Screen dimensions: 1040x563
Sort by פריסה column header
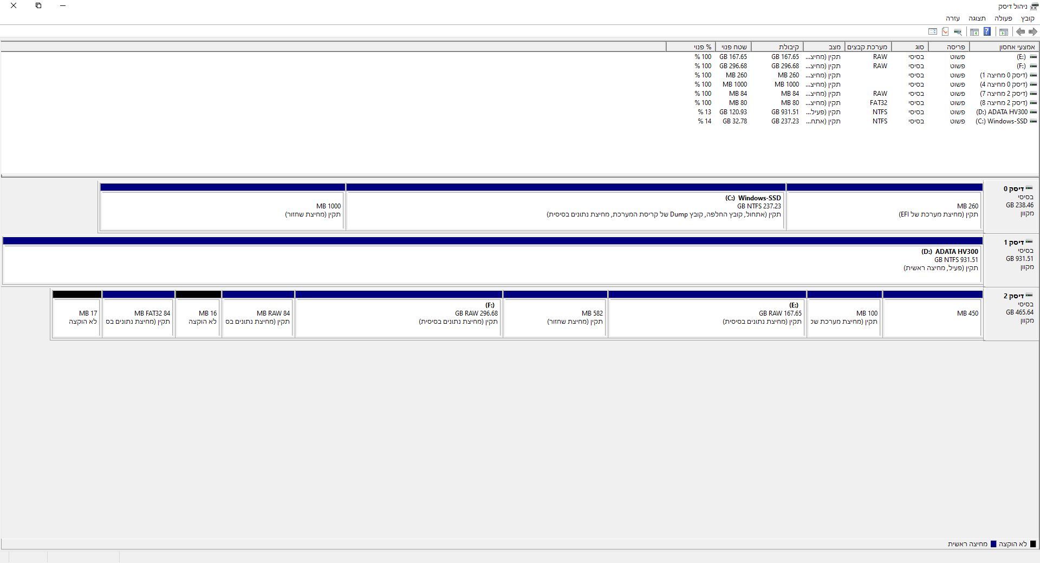(948, 47)
